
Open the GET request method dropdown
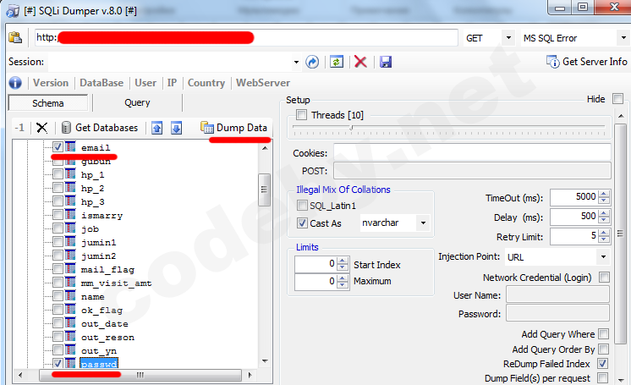pos(508,38)
